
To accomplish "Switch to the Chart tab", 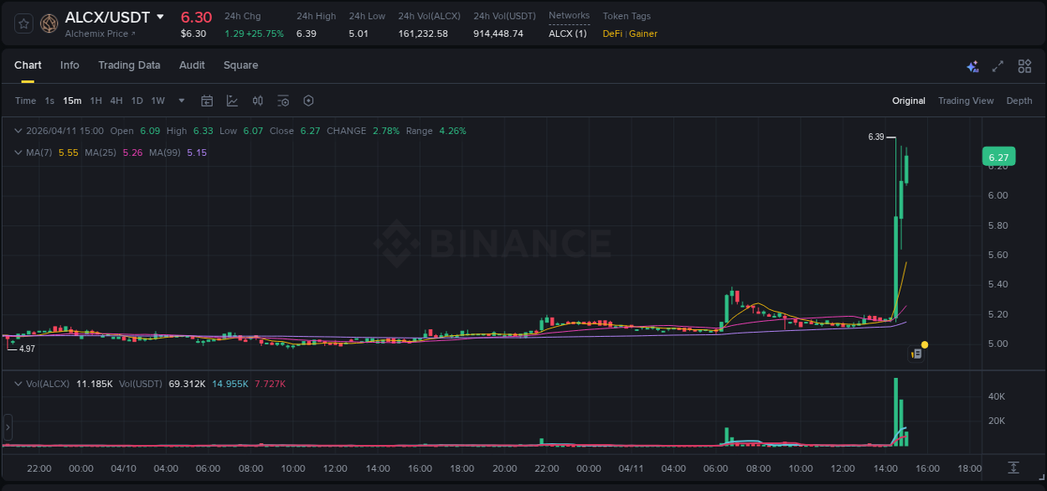I will click(28, 65).
